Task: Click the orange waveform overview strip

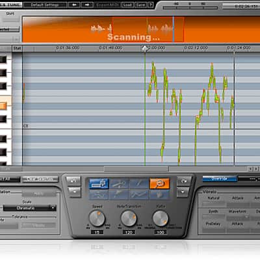Action: (x=141, y=29)
